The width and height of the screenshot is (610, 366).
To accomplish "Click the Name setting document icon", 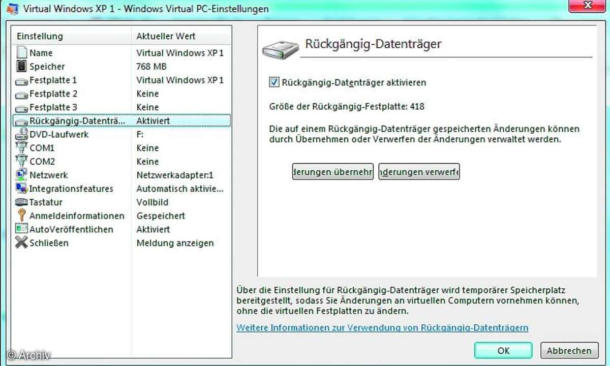I will (21, 53).
